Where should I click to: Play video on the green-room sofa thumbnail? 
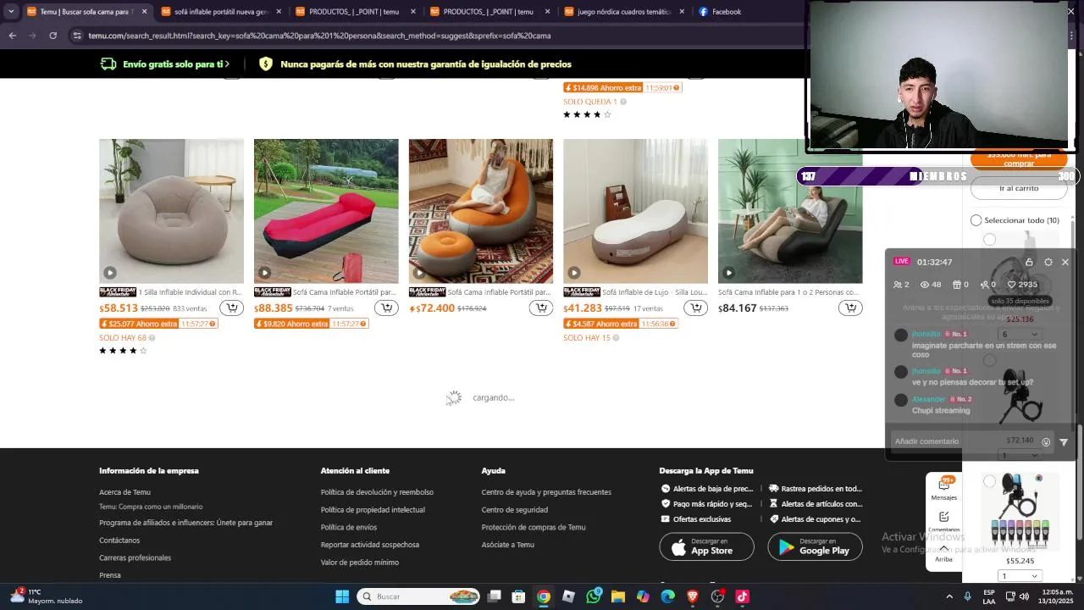tap(729, 273)
